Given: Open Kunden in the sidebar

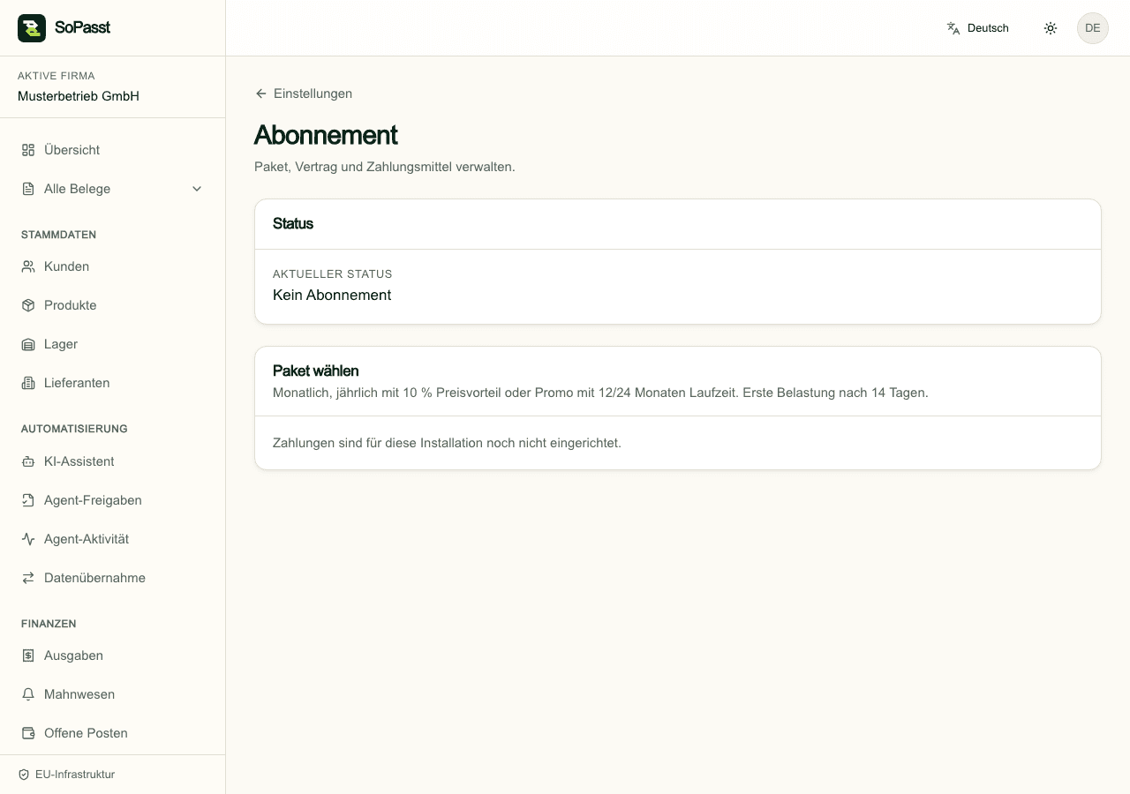Looking at the screenshot, I should 112,266.
